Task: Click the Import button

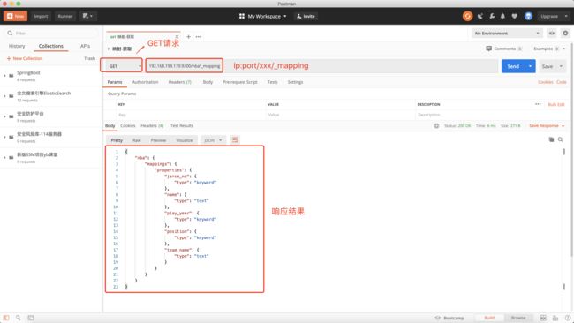Action: (x=41, y=16)
